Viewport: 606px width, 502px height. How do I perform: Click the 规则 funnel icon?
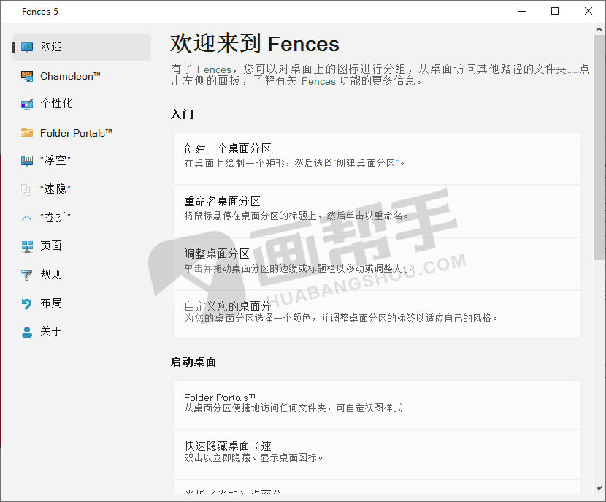27,275
